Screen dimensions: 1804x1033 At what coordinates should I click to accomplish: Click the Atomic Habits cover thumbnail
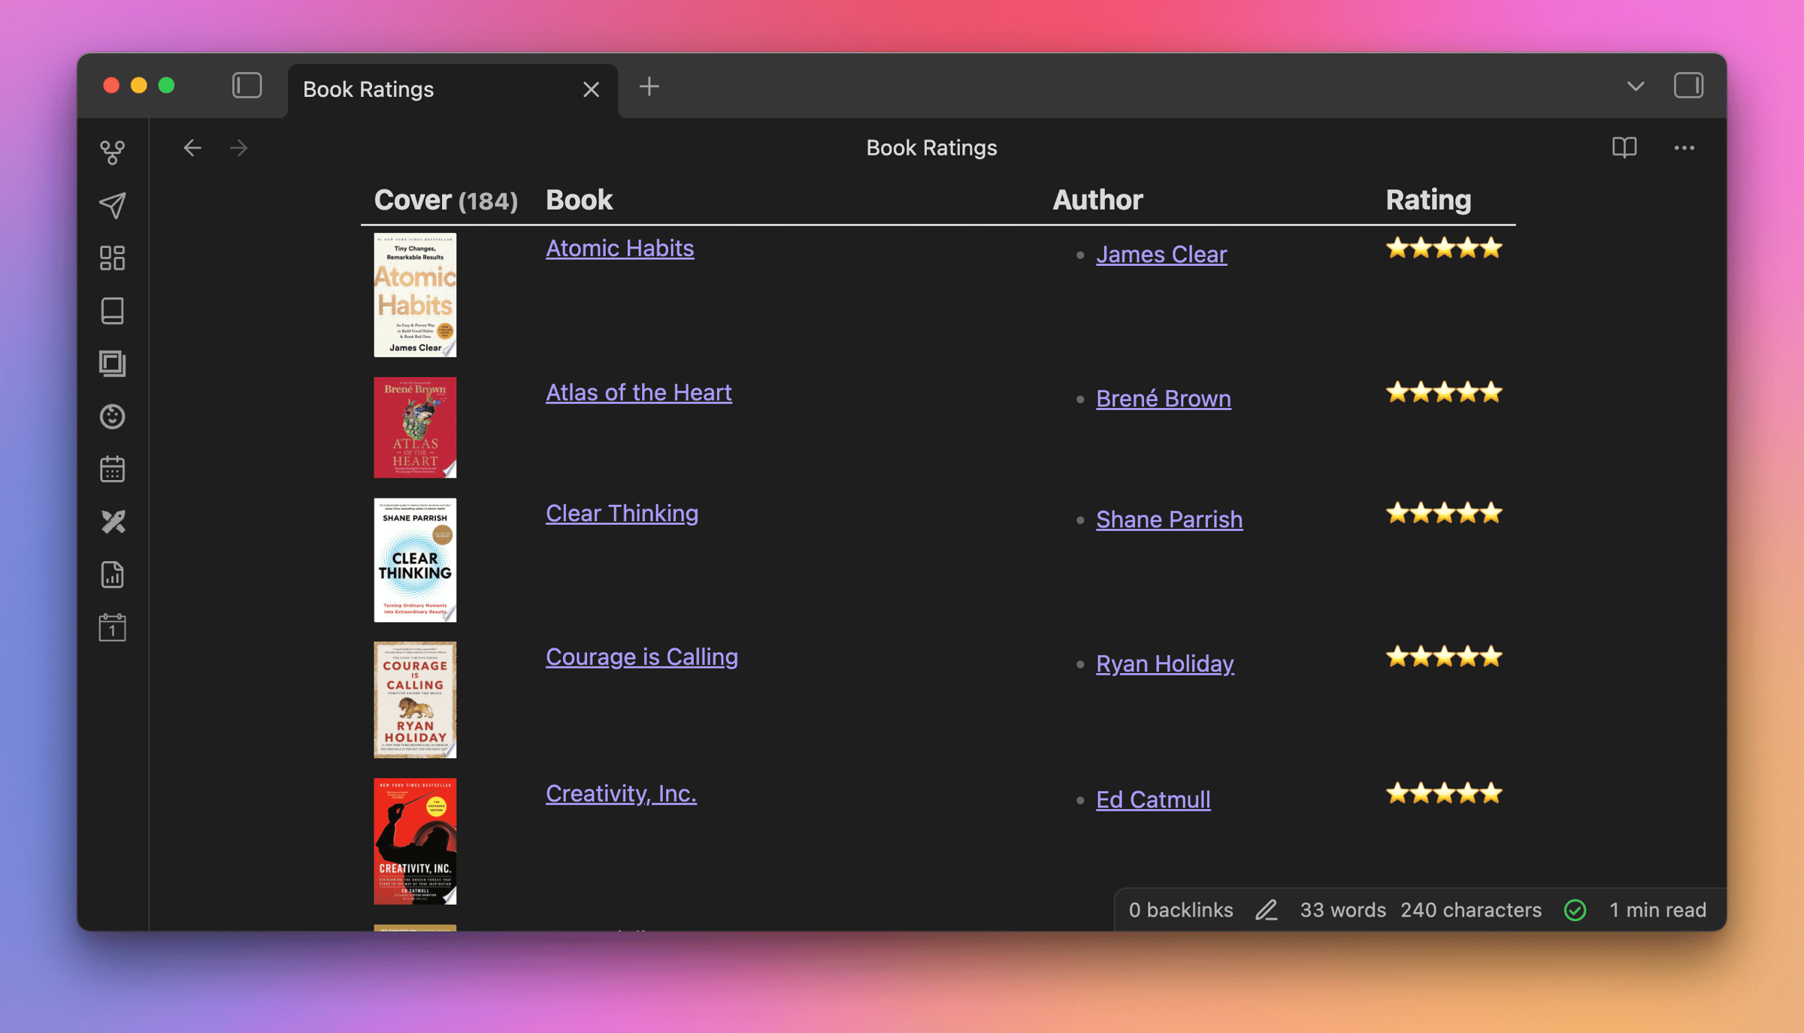coord(415,295)
